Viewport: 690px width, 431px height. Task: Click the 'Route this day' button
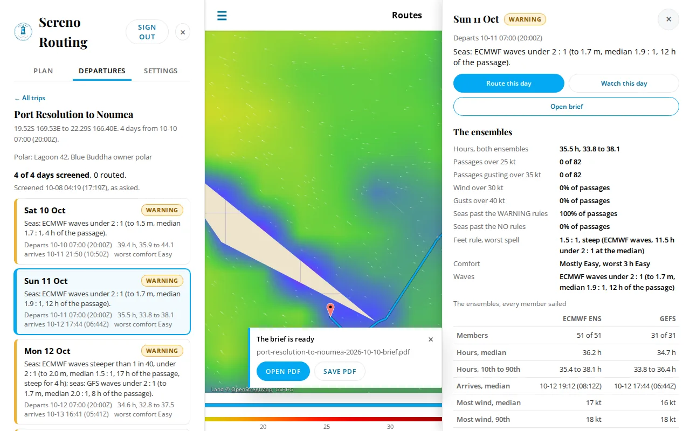pyautogui.click(x=509, y=84)
